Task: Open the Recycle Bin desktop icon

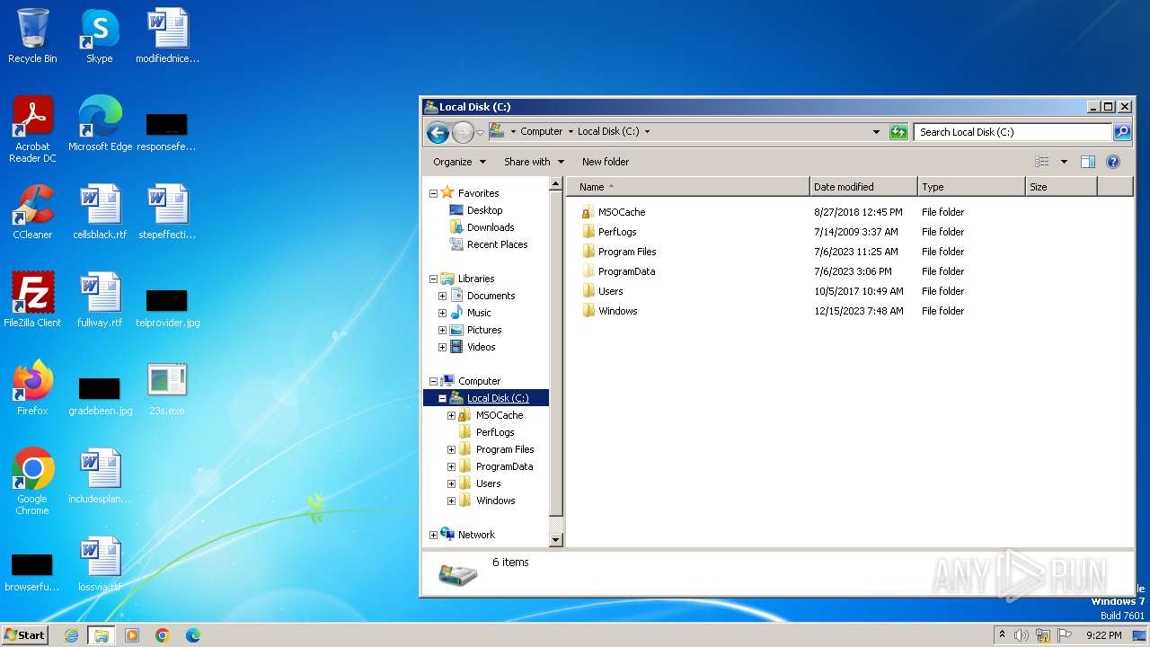Action: pyautogui.click(x=32, y=36)
